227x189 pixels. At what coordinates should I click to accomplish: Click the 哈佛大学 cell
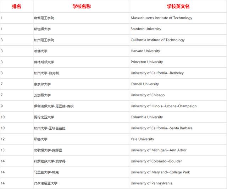pyautogui.click(x=82, y=51)
